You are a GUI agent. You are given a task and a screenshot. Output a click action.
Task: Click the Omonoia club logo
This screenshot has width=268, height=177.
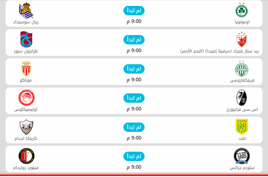pyautogui.click(x=242, y=10)
